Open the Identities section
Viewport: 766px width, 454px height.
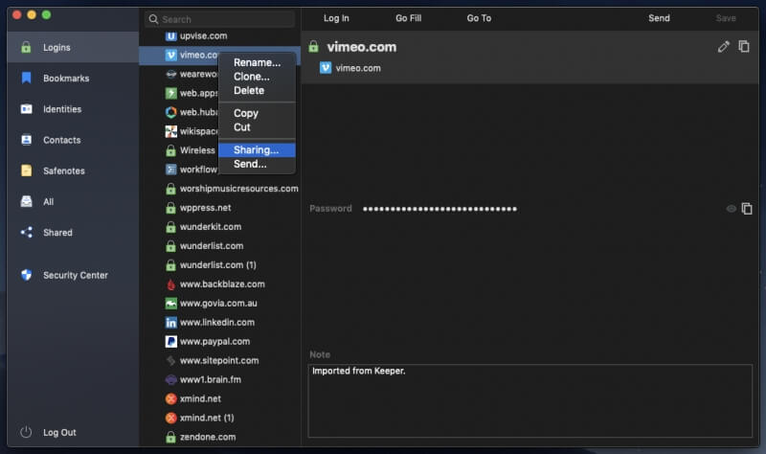coord(73,109)
